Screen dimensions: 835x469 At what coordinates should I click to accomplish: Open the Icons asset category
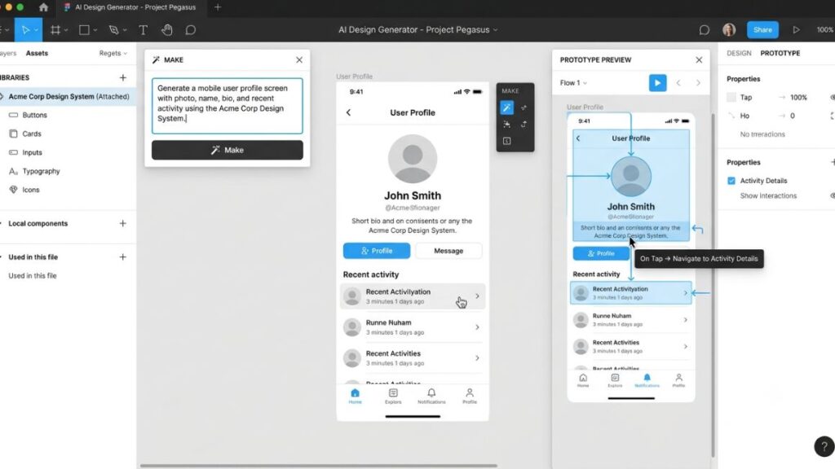coord(30,190)
